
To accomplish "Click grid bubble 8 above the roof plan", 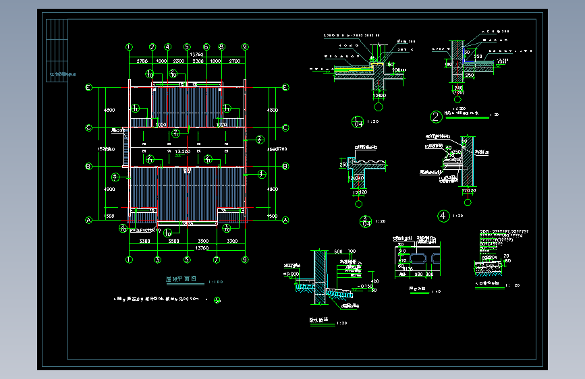I will (221, 47).
